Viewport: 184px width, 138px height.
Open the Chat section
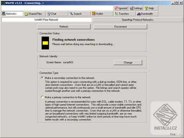pyautogui.click(x=57, y=14)
